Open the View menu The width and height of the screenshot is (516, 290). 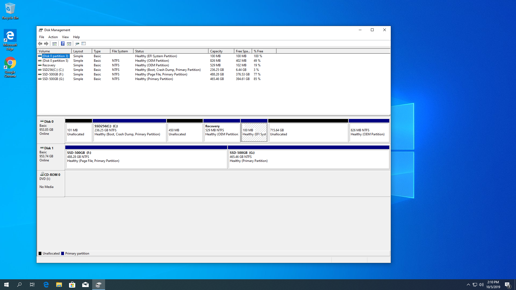pos(65,37)
